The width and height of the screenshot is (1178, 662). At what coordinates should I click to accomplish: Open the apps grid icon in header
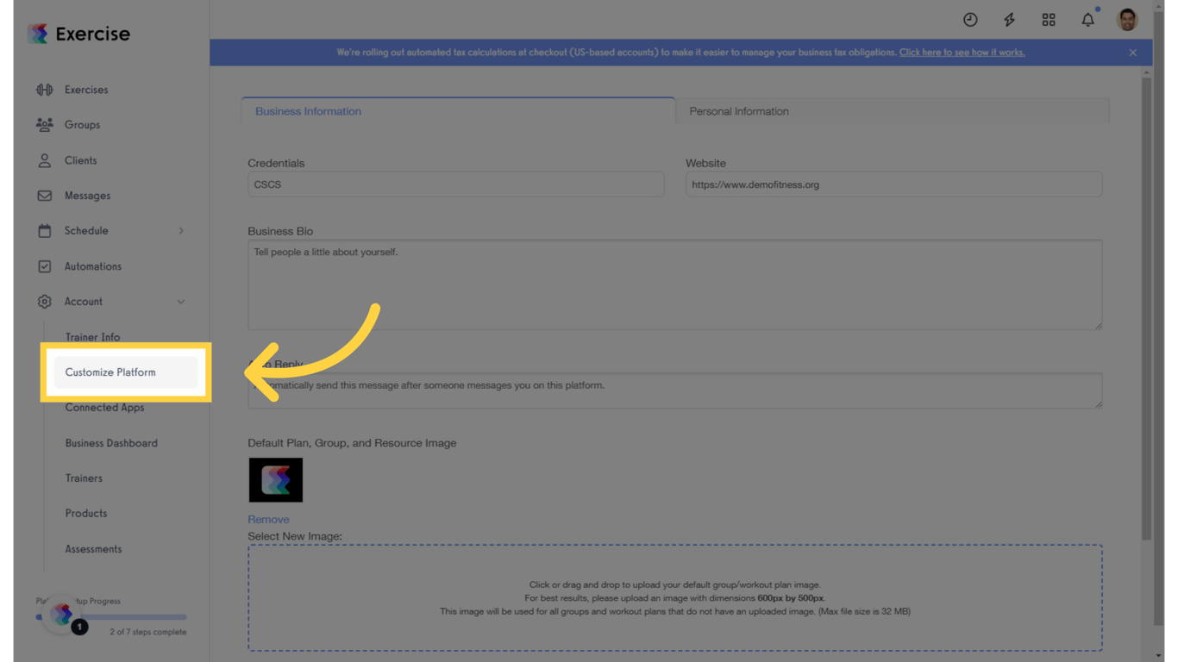pyautogui.click(x=1049, y=19)
